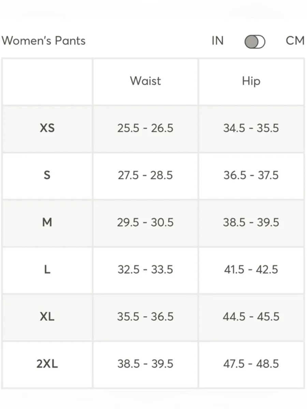Image resolution: width=307 pixels, height=409 pixels.
Task: Select the L size row label
Action: point(47,270)
